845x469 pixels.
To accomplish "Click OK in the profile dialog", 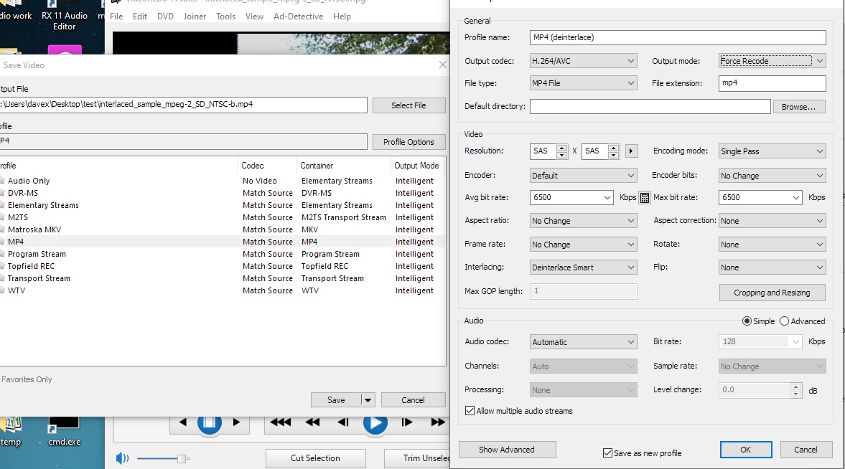I will [x=745, y=450].
